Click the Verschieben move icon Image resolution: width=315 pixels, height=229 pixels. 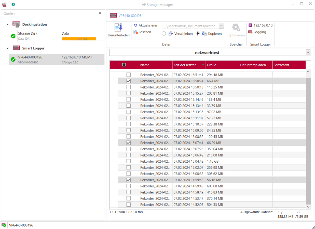tap(171, 34)
